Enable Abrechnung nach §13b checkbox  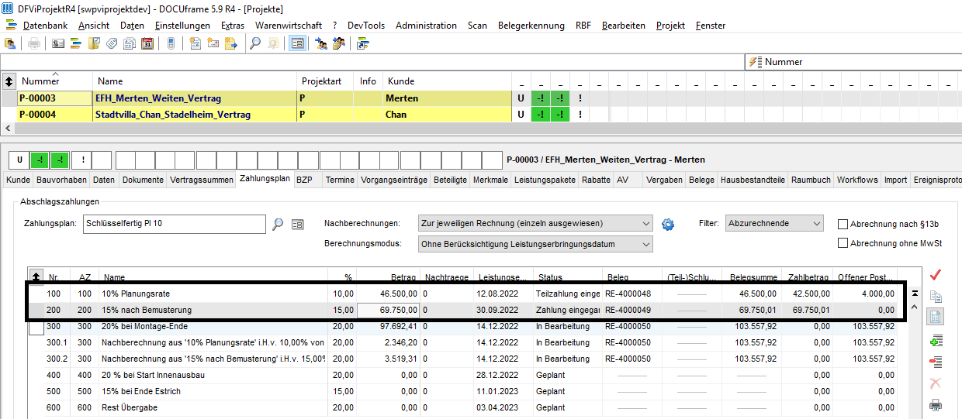(x=843, y=224)
